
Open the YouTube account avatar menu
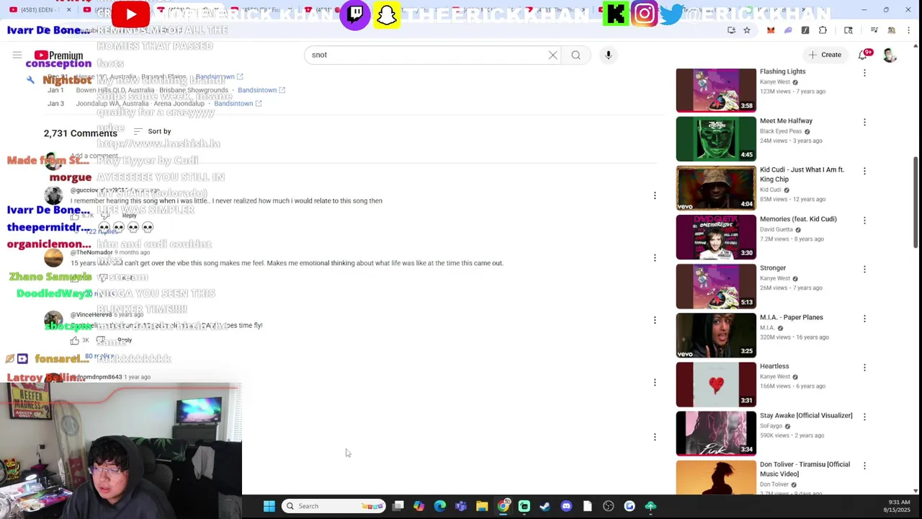click(890, 55)
